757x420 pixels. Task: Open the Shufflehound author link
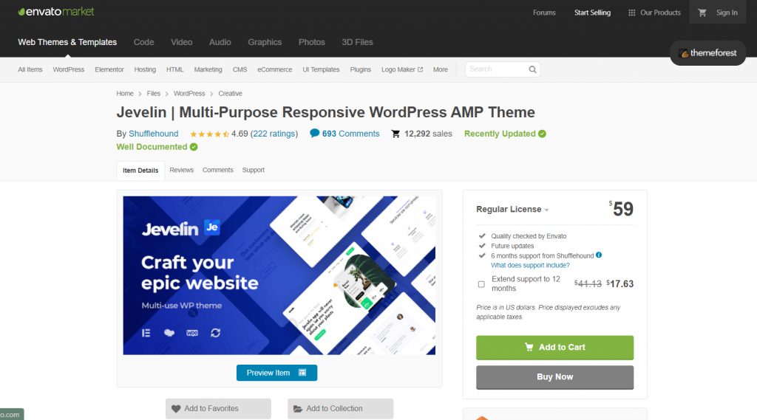click(154, 134)
